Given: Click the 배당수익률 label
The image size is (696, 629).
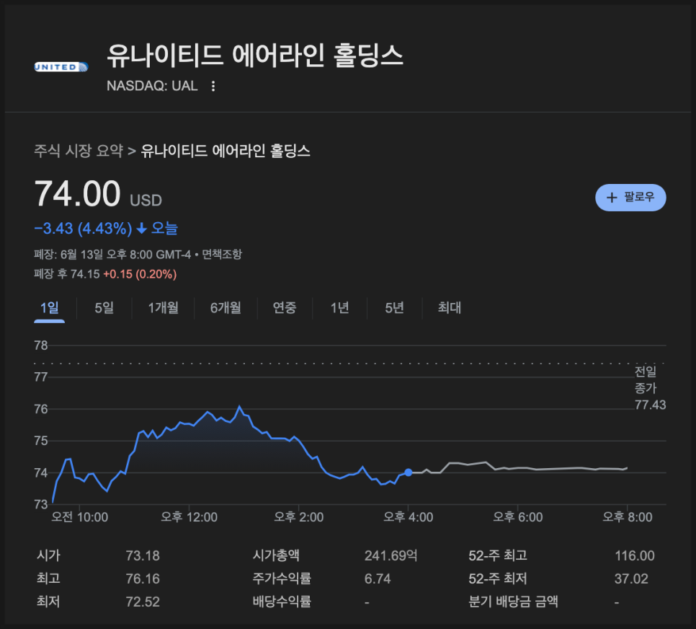Looking at the screenshot, I should pos(282,602).
